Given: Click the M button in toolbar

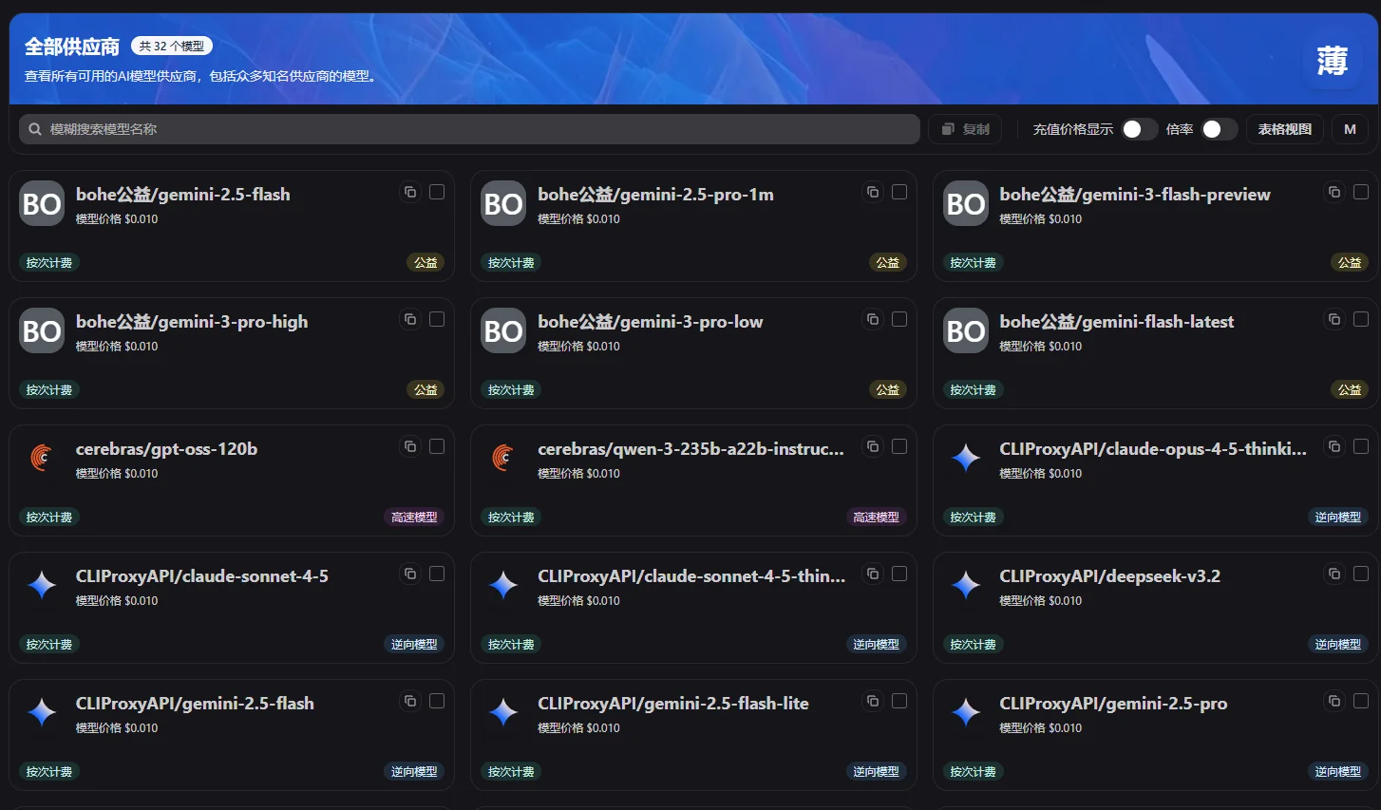Looking at the screenshot, I should (x=1350, y=129).
